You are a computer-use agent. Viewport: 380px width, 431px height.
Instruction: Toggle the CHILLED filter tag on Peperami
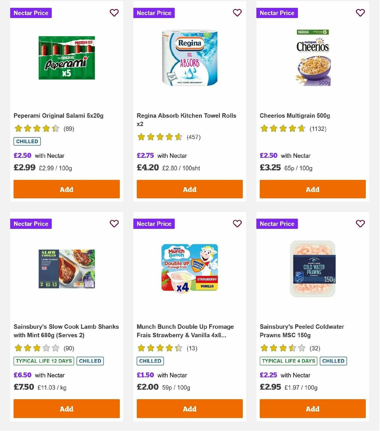(x=27, y=141)
